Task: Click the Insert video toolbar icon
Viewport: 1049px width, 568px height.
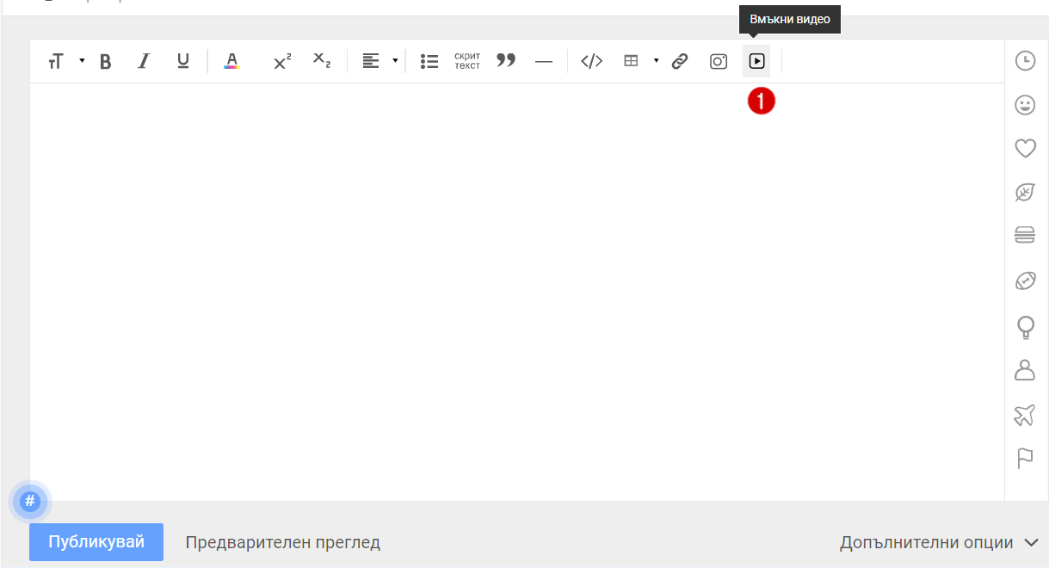Action: 756,61
